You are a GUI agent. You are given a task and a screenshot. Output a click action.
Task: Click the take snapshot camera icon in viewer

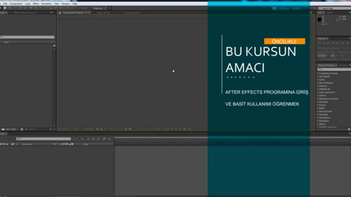98,129
